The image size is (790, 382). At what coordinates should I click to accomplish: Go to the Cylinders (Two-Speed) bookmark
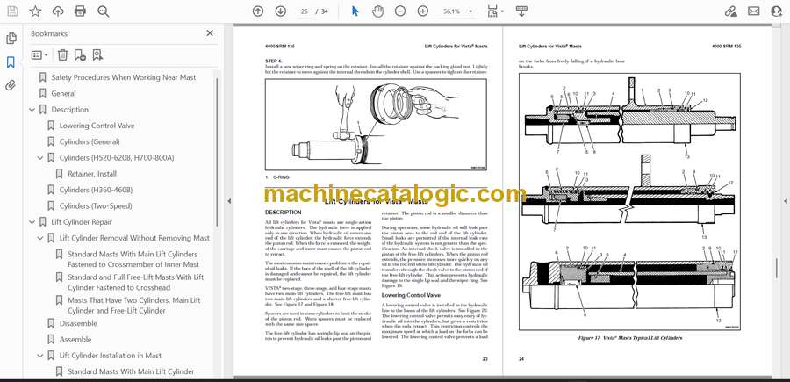[x=96, y=205]
